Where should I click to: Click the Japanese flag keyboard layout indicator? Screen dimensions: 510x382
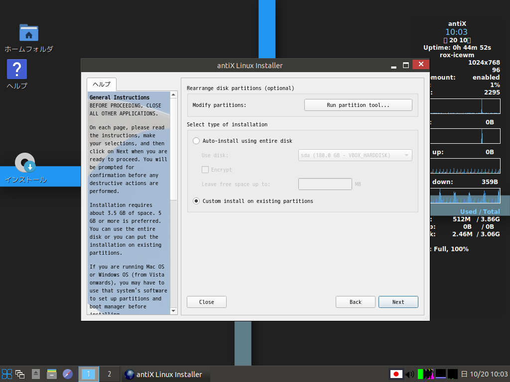pos(396,374)
